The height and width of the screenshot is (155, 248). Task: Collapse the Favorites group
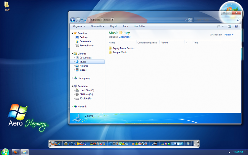pos(72,33)
